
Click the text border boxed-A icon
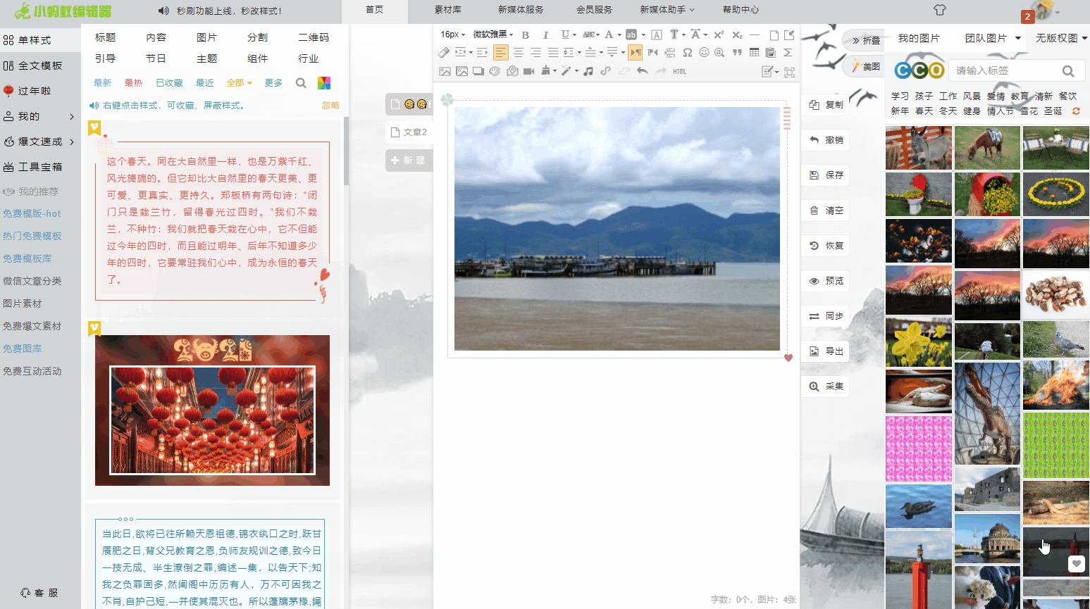(657, 34)
